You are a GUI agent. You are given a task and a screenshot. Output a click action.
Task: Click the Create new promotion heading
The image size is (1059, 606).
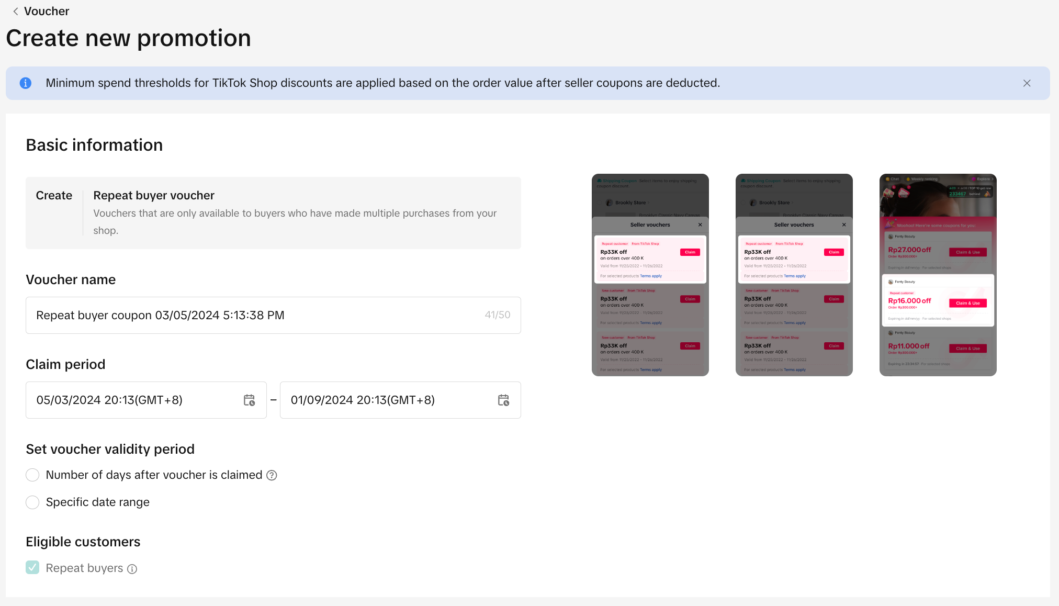coord(128,38)
